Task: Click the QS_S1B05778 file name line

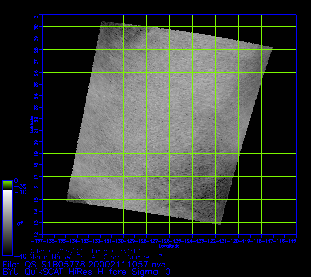Action: tap(84, 264)
